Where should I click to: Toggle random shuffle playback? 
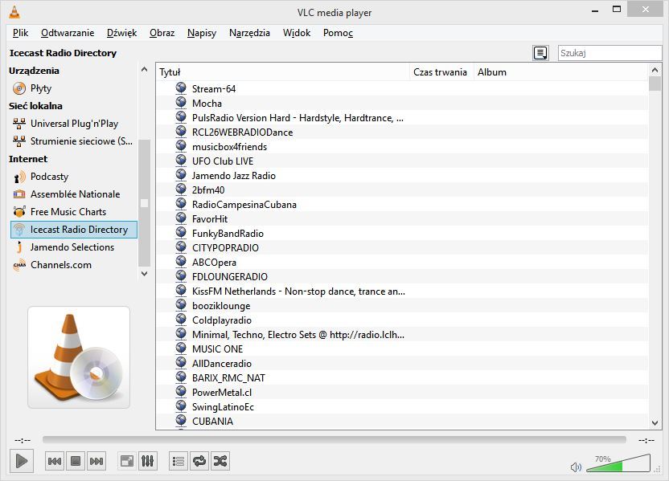click(x=220, y=461)
